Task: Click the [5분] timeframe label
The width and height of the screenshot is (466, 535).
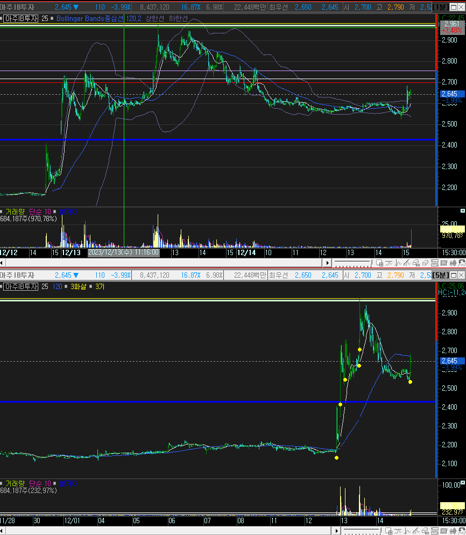Action: click(441, 275)
